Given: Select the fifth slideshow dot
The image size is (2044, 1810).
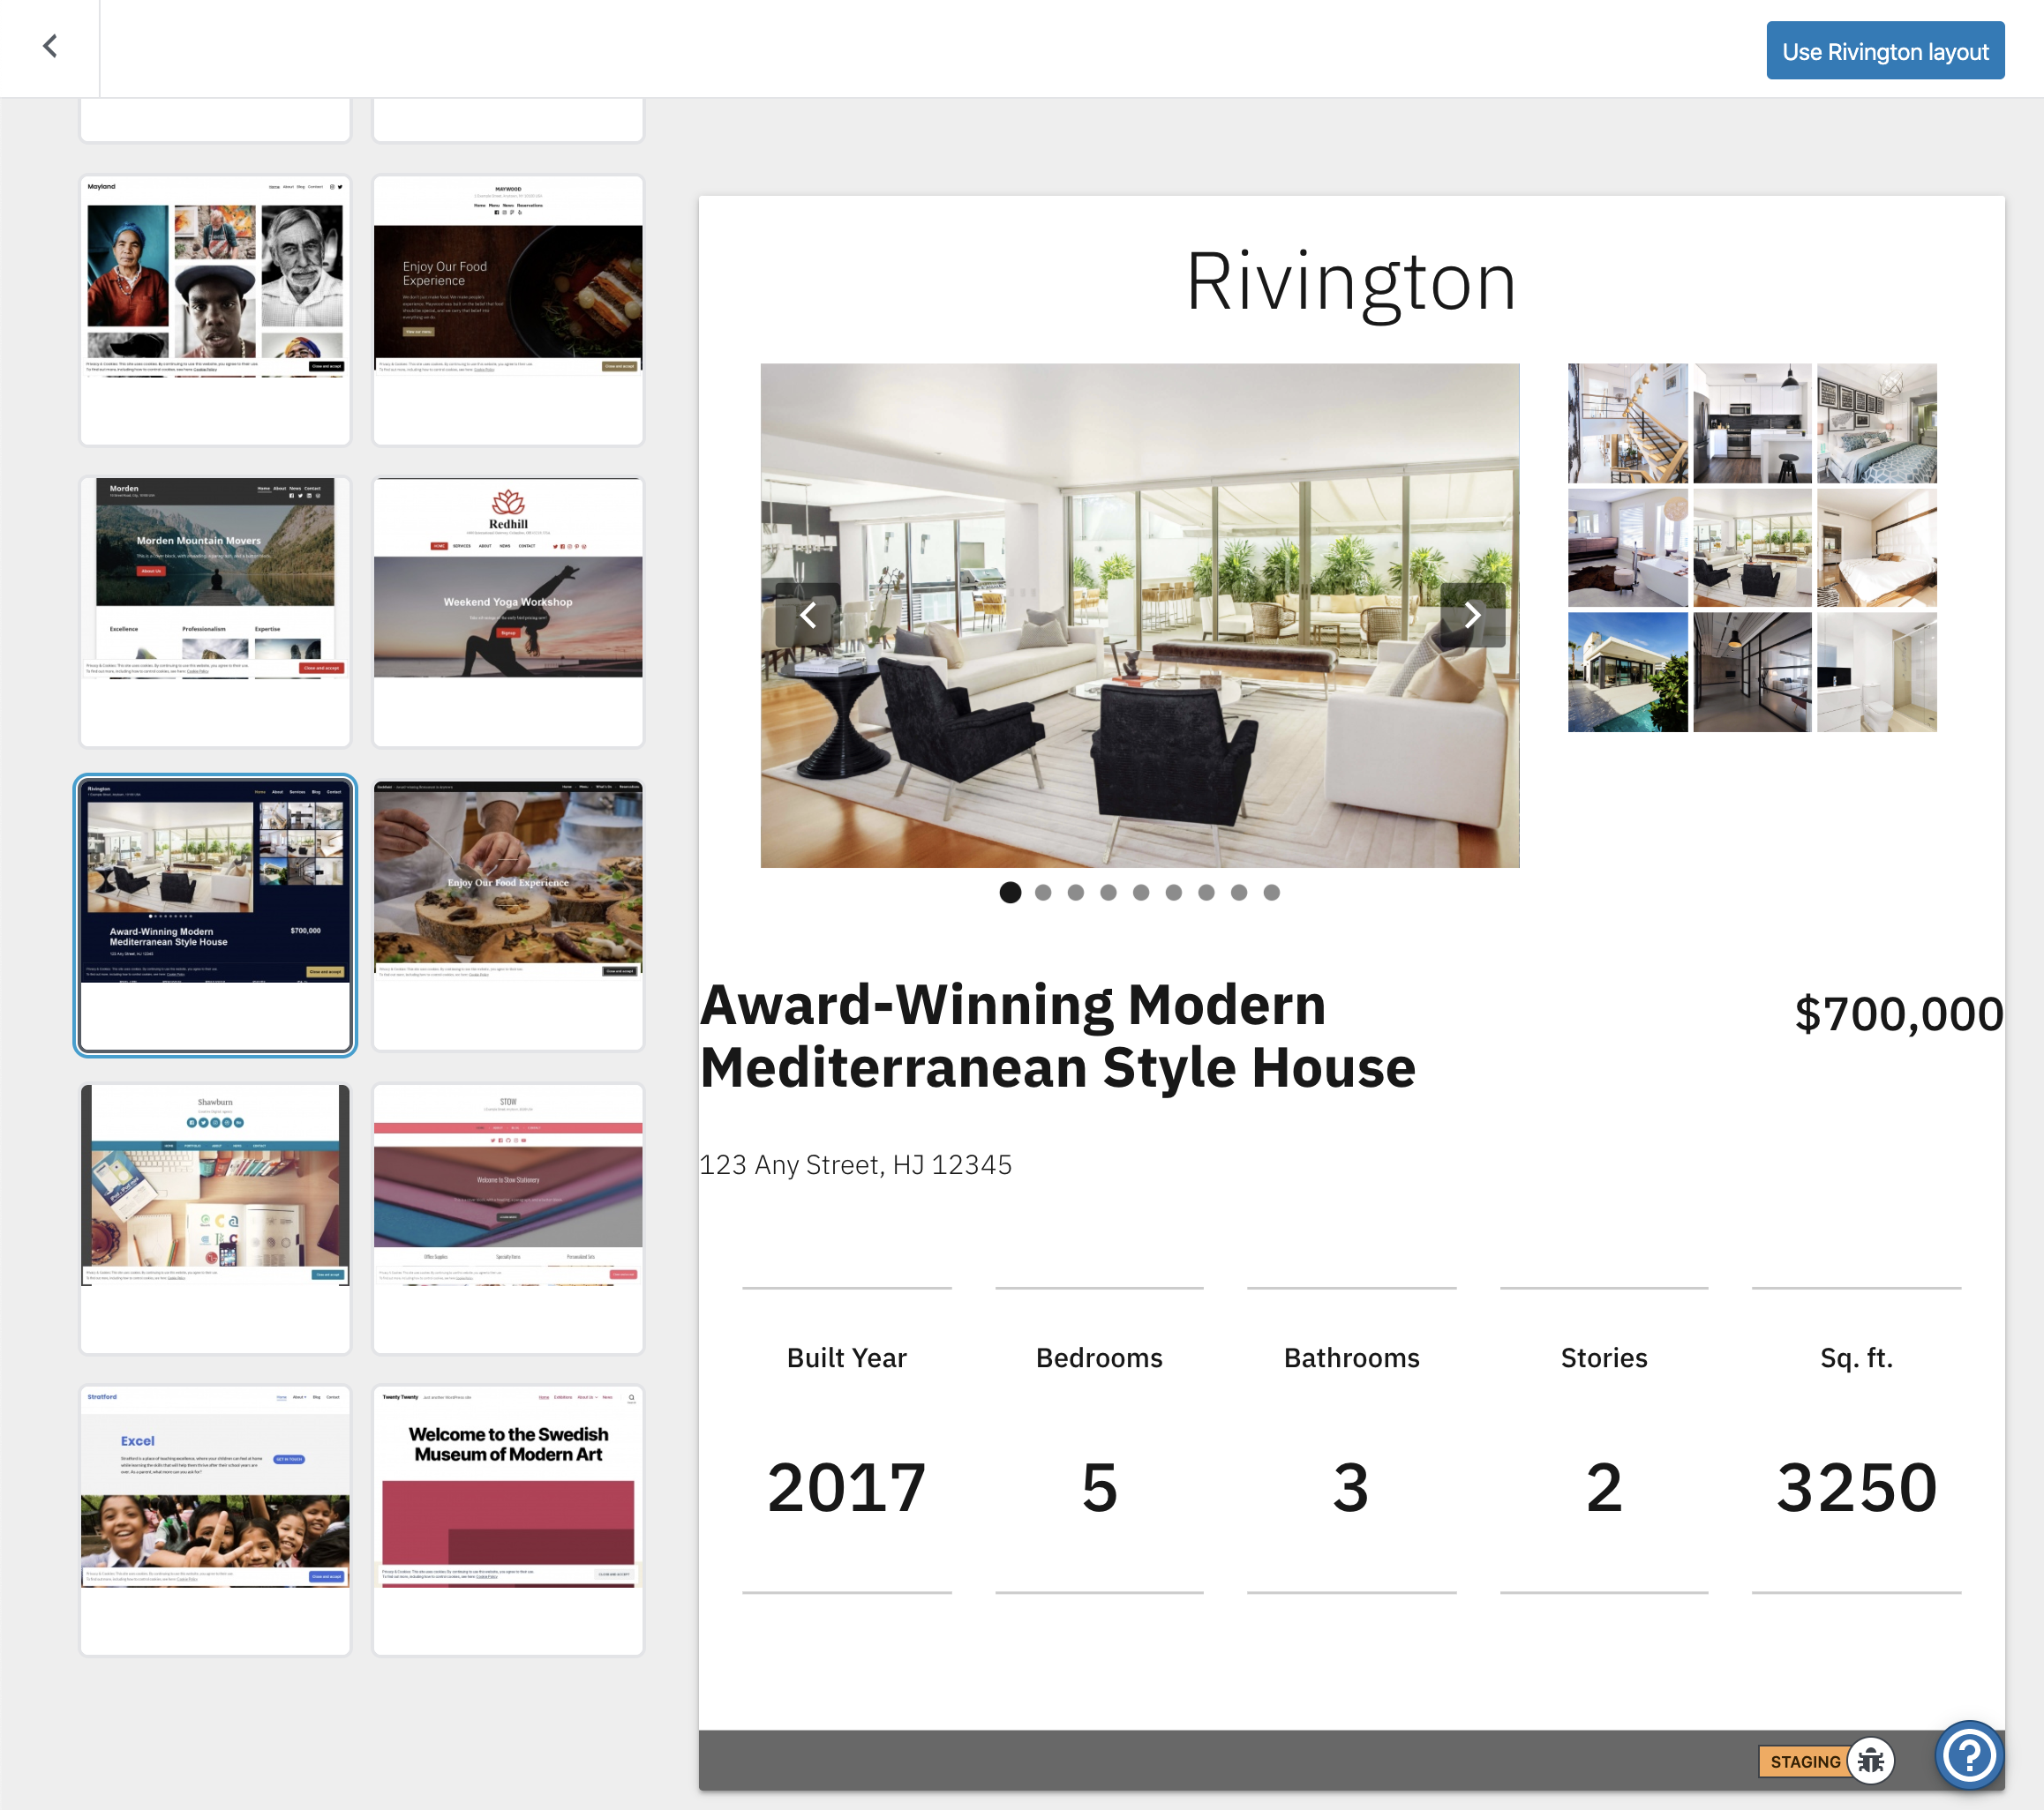Looking at the screenshot, I should (x=1141, y=893).
